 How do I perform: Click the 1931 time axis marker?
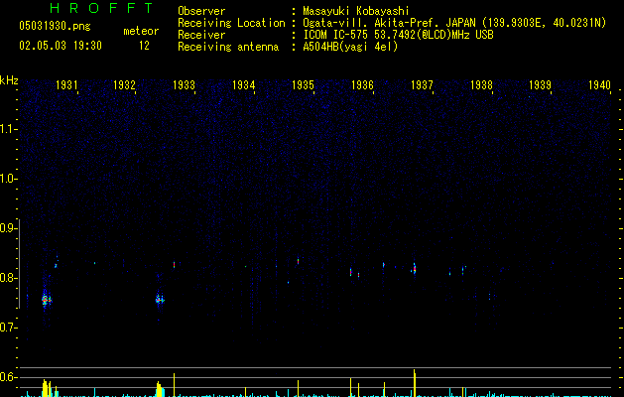point(66,85)
